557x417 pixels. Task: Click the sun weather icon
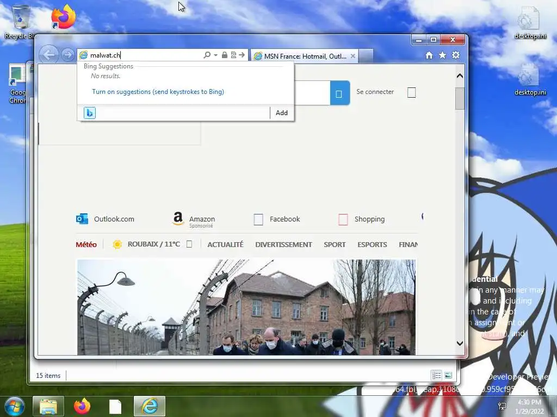click(x=117, y=244)
